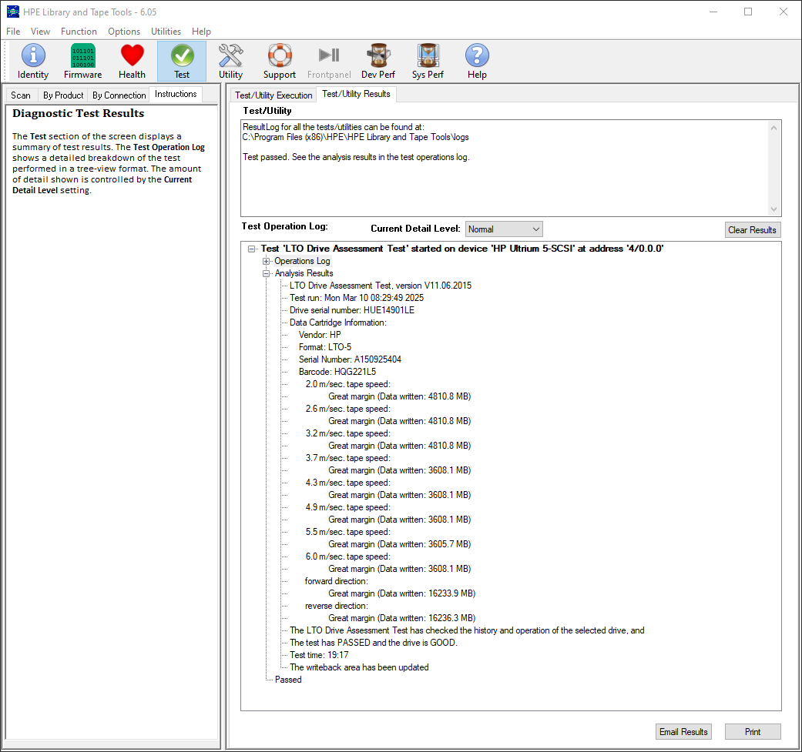Select the Operations Log tree row

coord(302,261)
